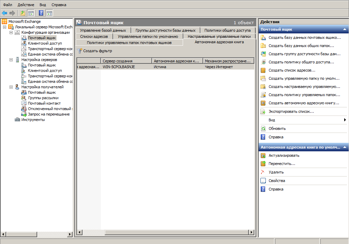Screen dimensions: 349x244
Task: Switch to the Списки адресов tab
Action: (x=94, y=36)
